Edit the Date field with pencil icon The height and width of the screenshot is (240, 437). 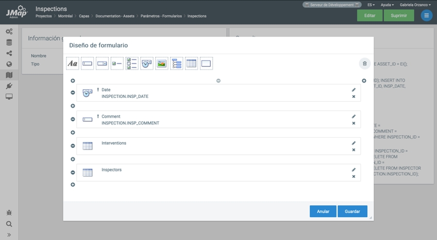353,90
